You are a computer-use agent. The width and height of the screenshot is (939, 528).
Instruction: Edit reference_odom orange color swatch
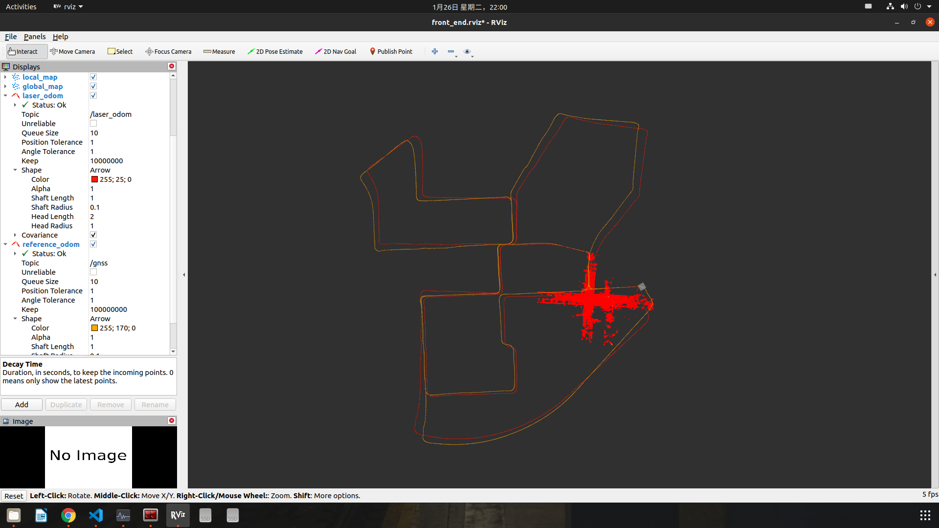94,328
